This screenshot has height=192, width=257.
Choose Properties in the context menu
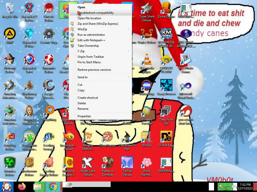pyautogui.click(x=100, y=116)
